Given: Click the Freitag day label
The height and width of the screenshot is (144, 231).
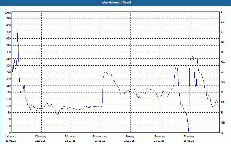Looking at the screenshot, I should click(x=130, y=137).
